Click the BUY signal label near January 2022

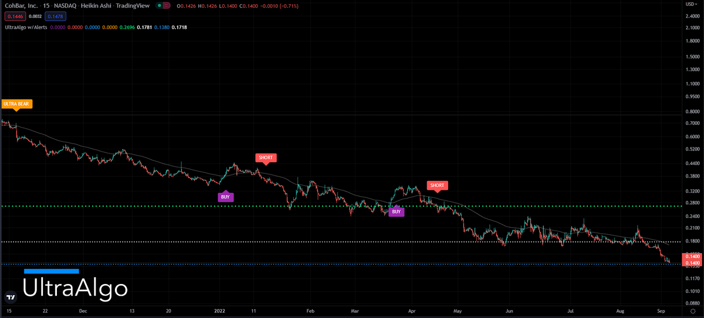(225, 197)
